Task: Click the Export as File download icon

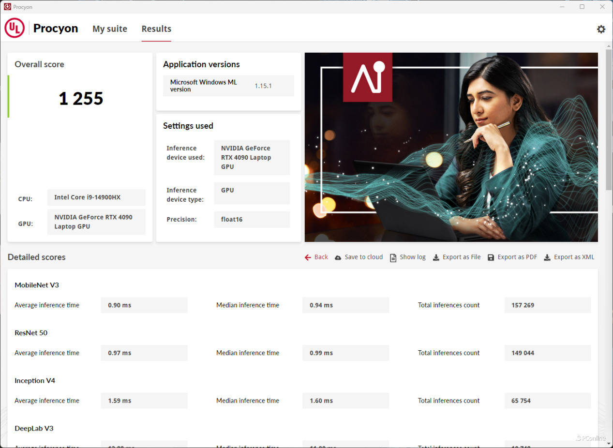Action: (x=436, y=257)
